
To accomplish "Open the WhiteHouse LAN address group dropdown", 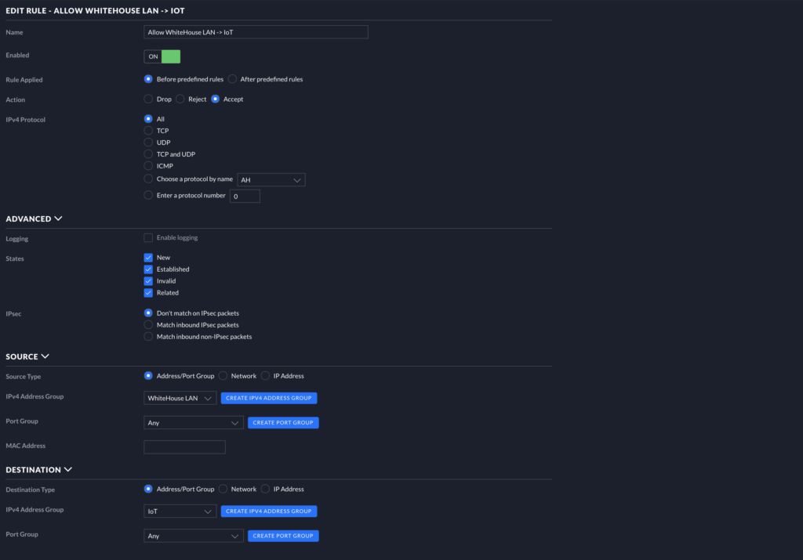I will (180, 399).
